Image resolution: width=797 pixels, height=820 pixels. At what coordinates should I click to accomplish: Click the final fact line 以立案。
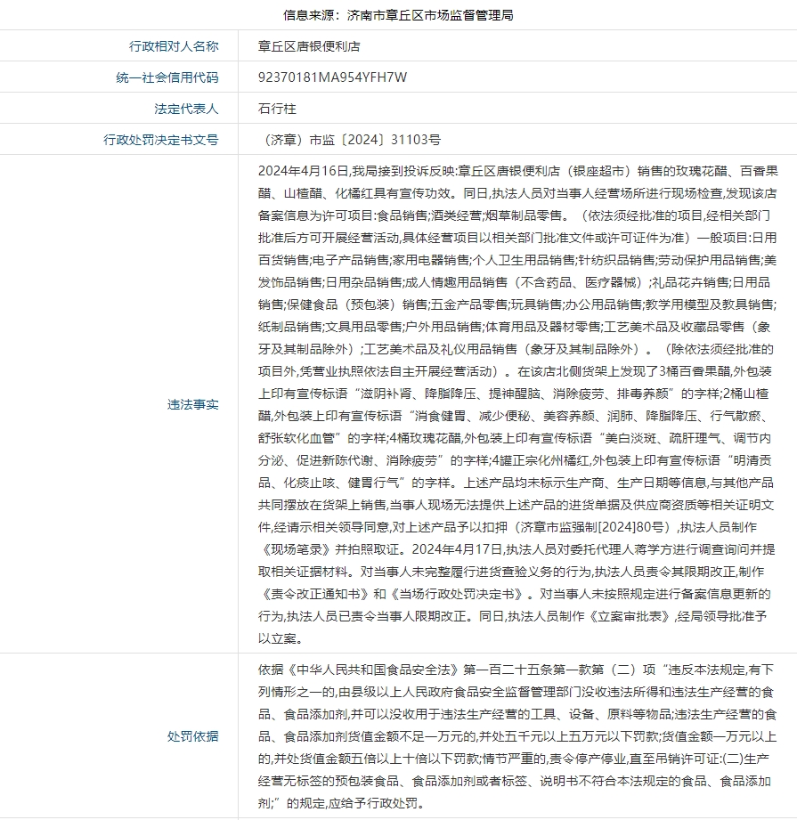281,638
